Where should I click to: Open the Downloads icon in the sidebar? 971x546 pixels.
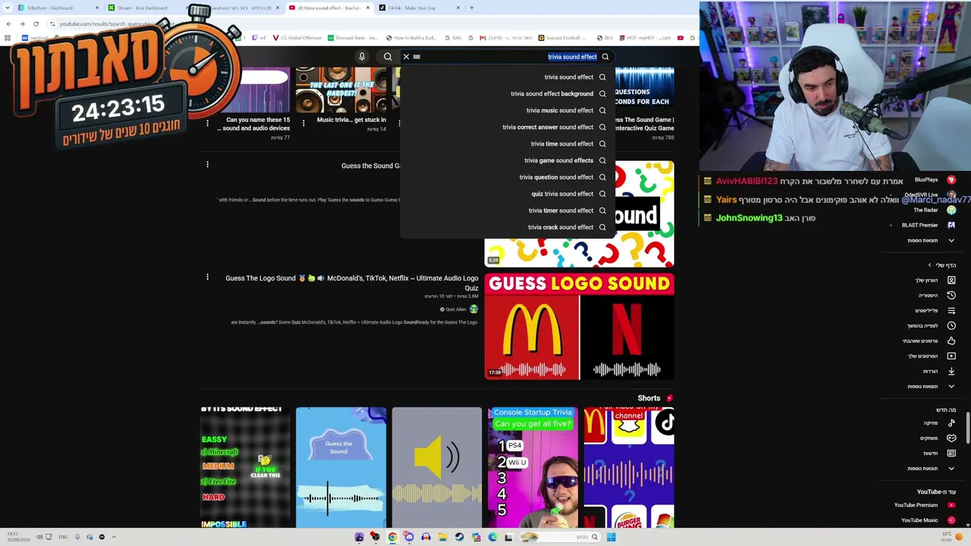tap(951, 372)
